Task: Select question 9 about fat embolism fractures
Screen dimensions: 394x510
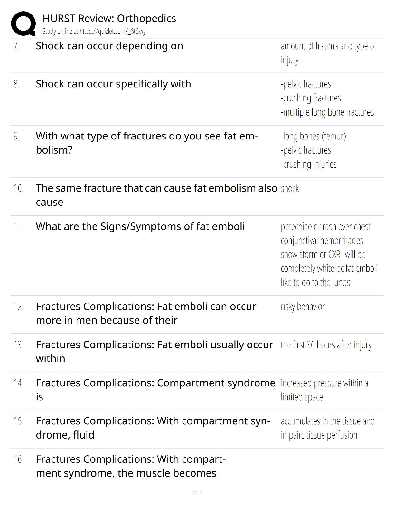Action: point(146,143)
